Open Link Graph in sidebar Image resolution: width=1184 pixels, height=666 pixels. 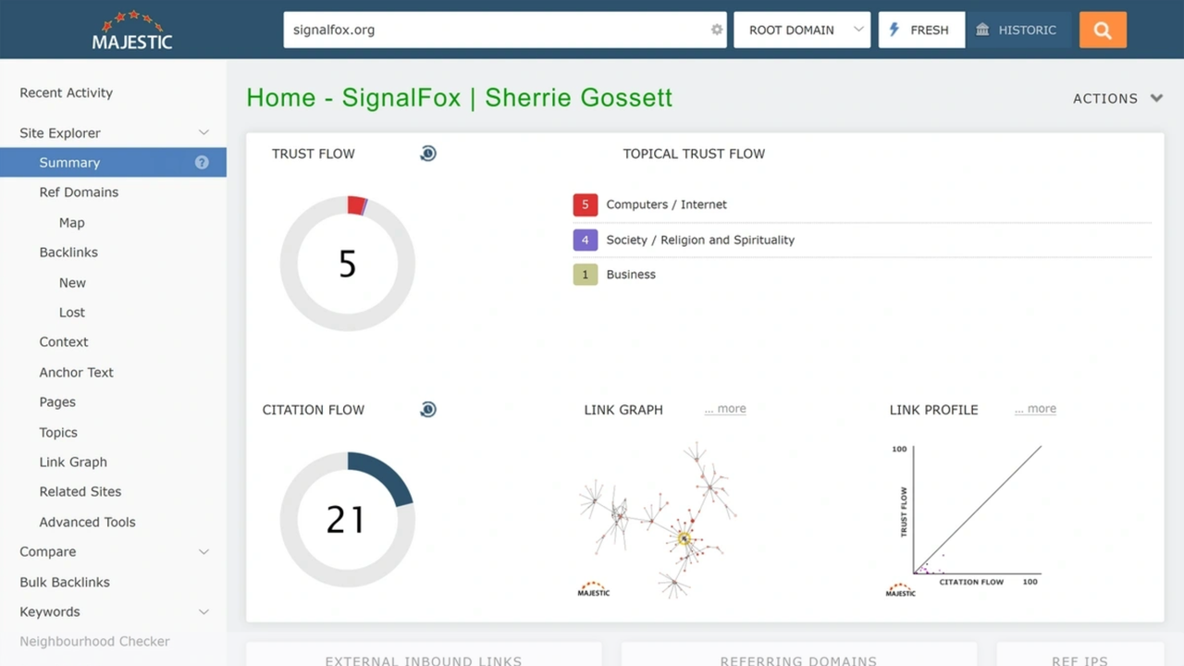[x=73, y=462]
